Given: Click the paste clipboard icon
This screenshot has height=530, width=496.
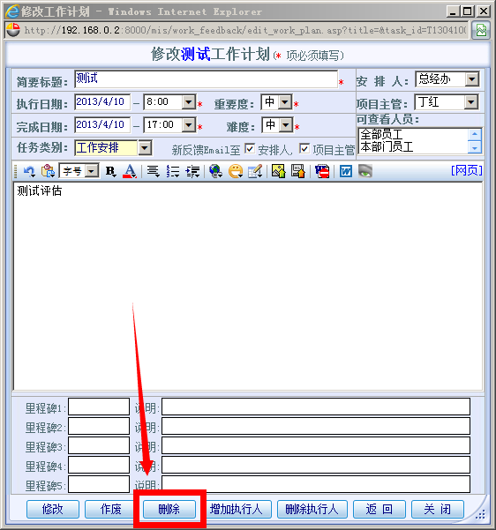Looking at the screenshot, I should click(48, 171).
